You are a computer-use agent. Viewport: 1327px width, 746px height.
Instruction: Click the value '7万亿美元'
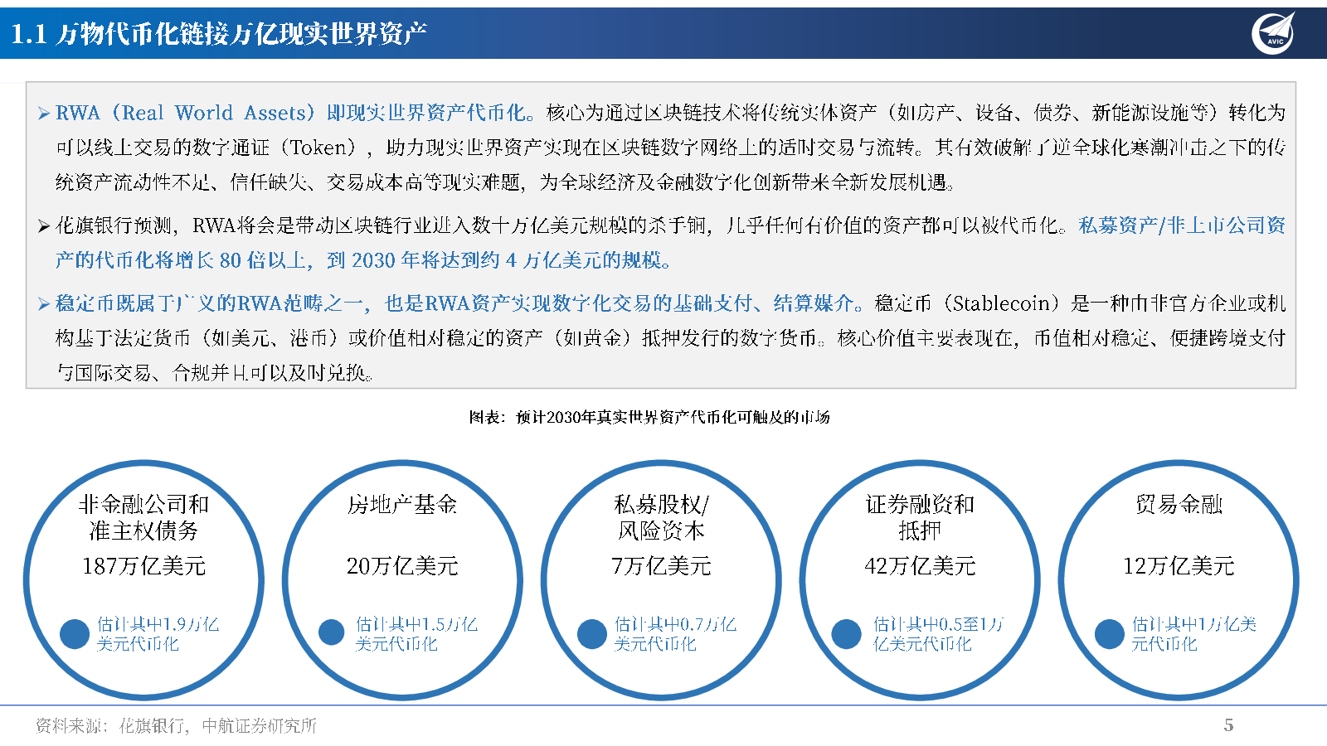click(x=661, y=566)
